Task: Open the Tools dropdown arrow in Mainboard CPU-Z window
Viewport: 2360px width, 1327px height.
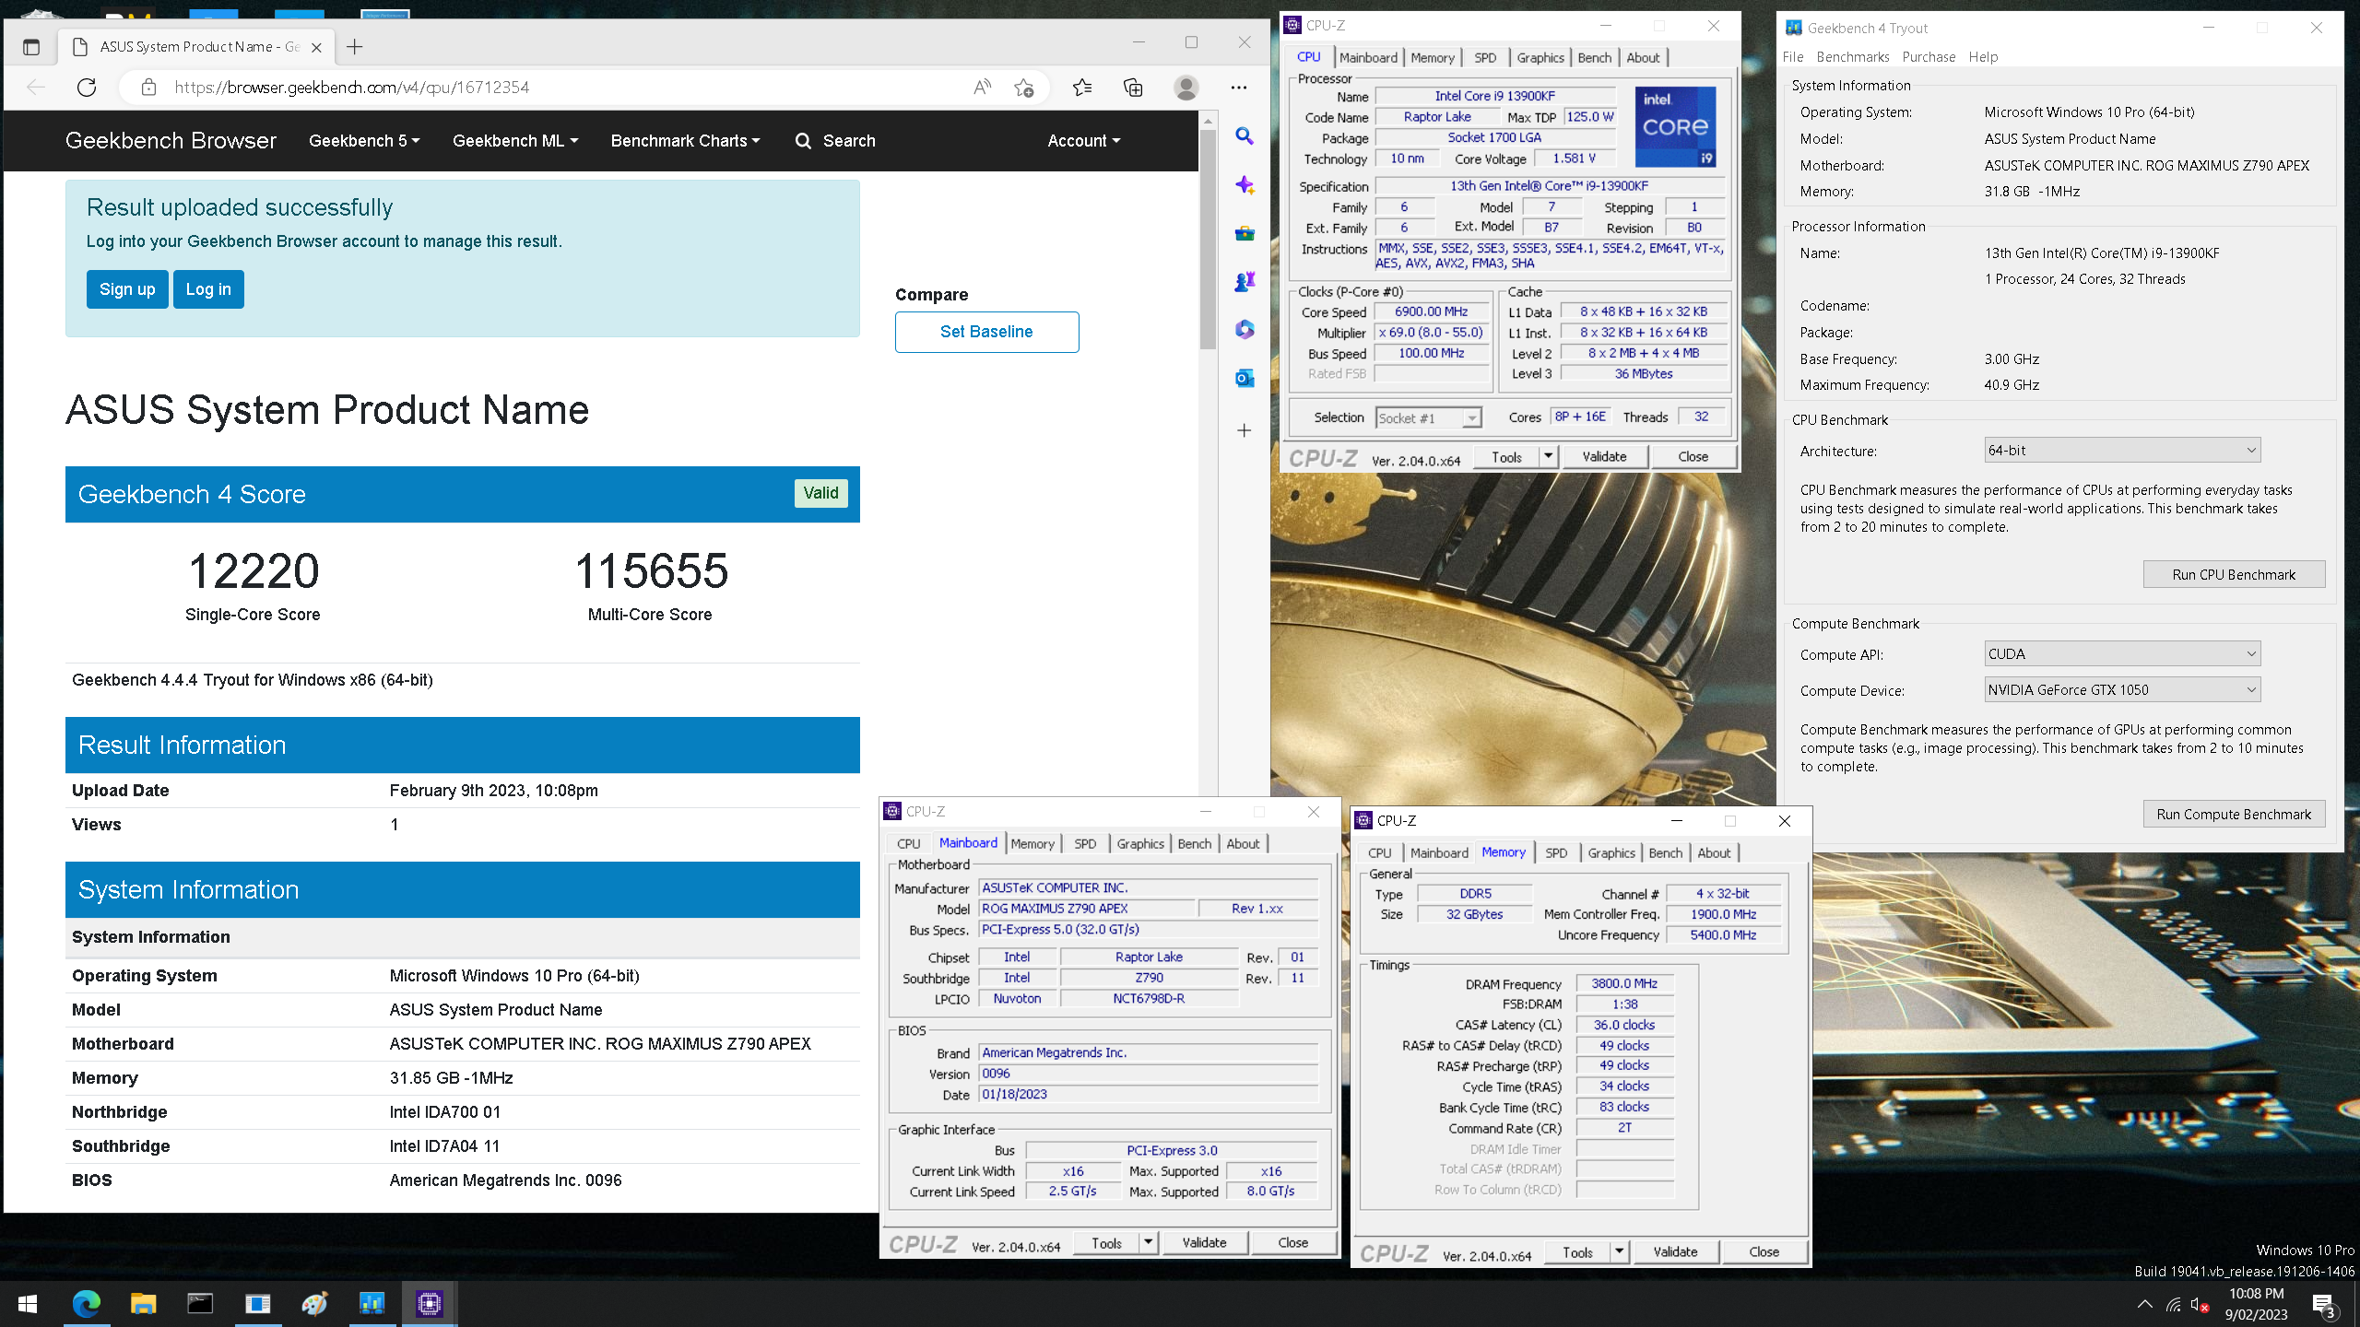Action: (x=1149, y=1243)
